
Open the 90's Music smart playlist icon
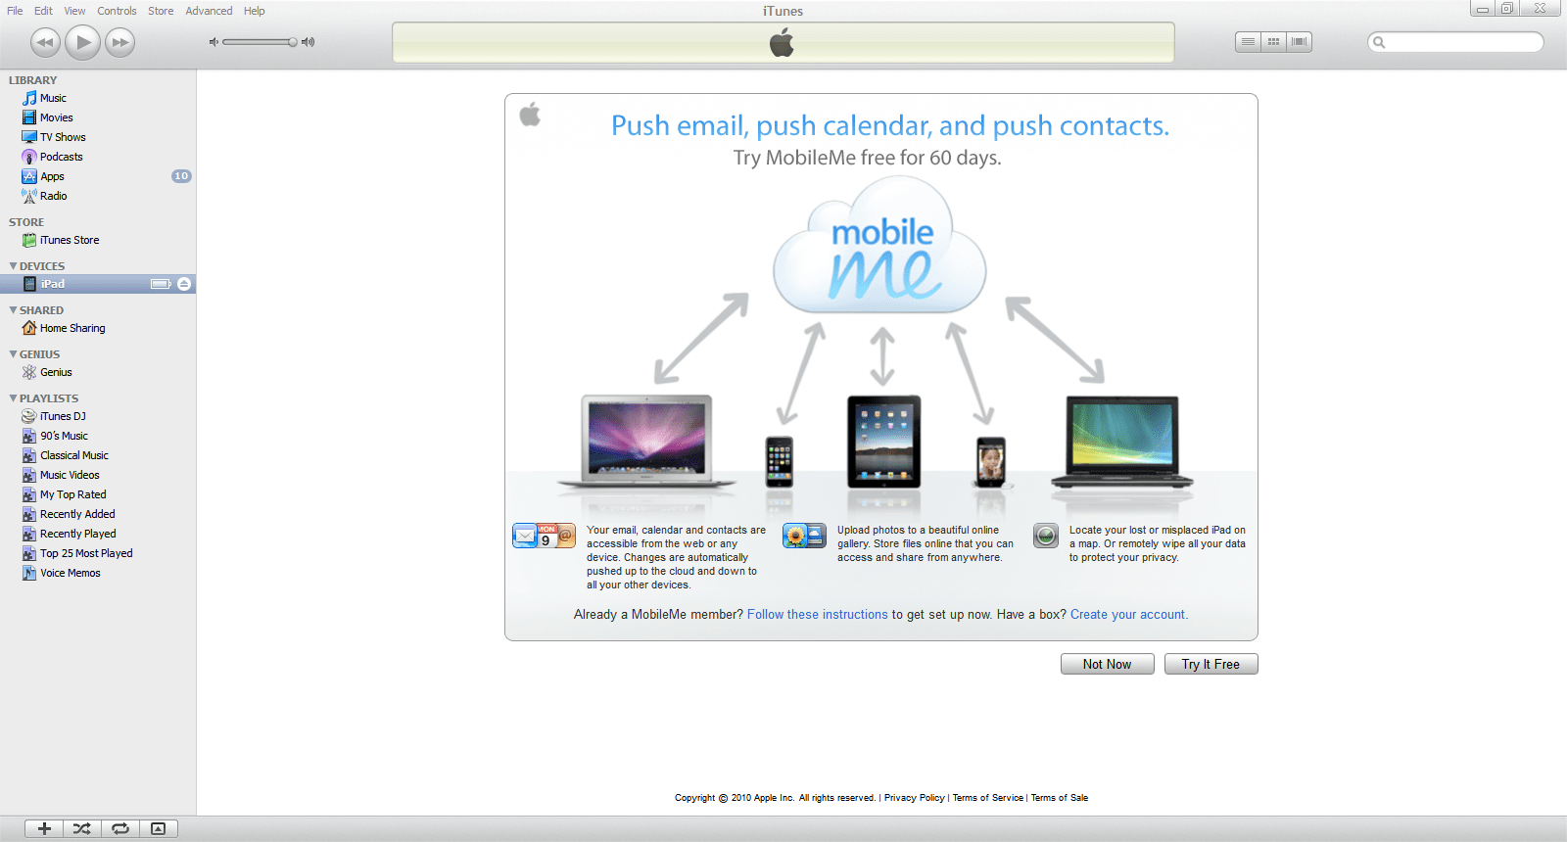29,436
